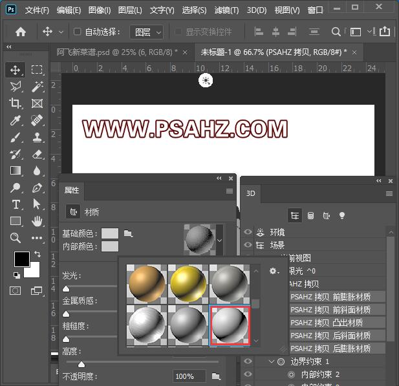Click the search magnifier in options bar
Viewport: 399px width, 386px height.
[x=336, y=32]
